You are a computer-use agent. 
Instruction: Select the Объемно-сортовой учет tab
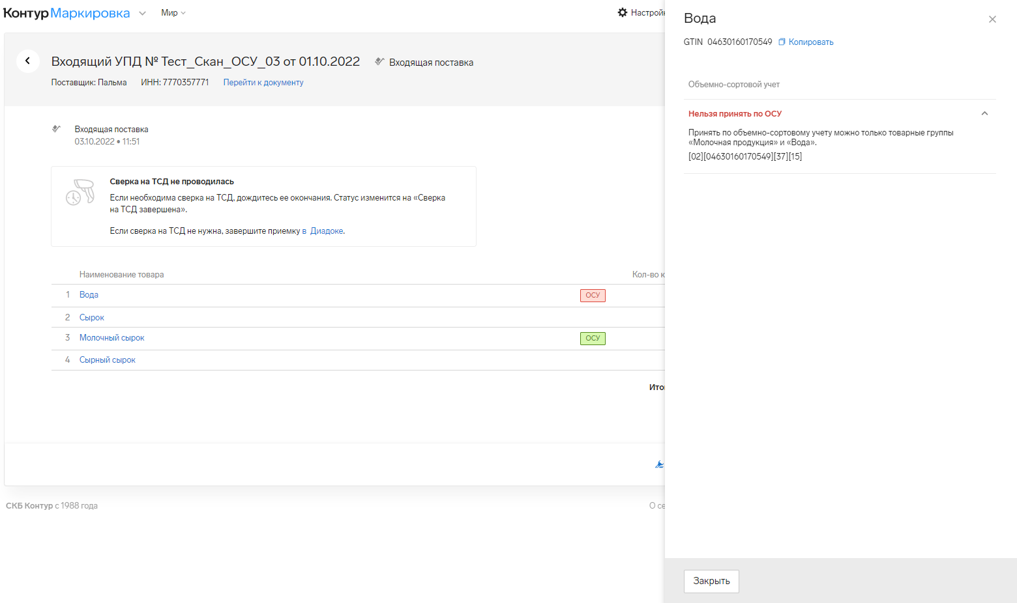(x=733, y=85)
